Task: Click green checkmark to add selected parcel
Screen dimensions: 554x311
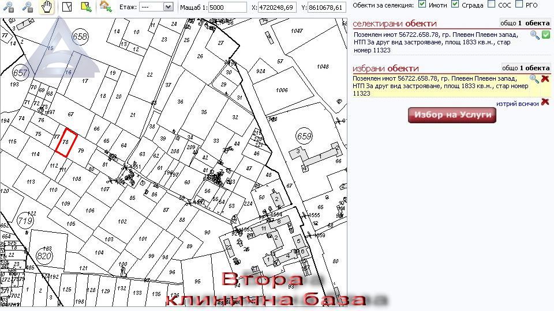Action: (545, 35)
